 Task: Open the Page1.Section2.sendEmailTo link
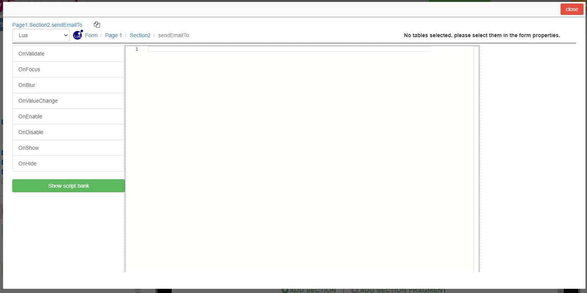(47, 25)
